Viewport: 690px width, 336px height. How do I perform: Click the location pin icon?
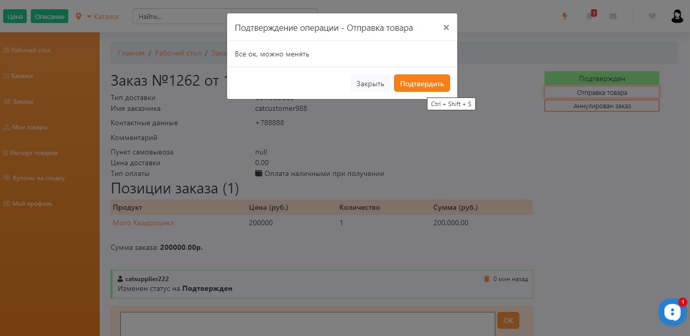point(79,16)
